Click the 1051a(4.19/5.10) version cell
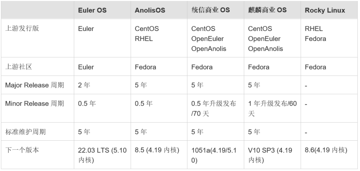 click(214, 155)
